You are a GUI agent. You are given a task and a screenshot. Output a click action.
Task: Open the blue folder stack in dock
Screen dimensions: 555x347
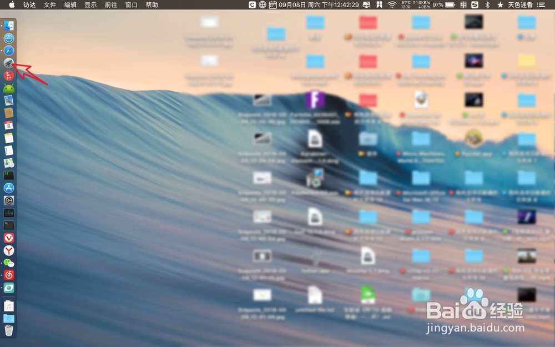click(x=9, y=318)
